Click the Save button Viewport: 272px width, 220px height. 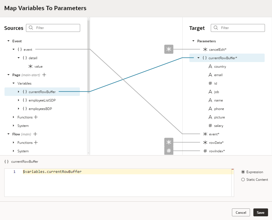[x=260, y=212]
